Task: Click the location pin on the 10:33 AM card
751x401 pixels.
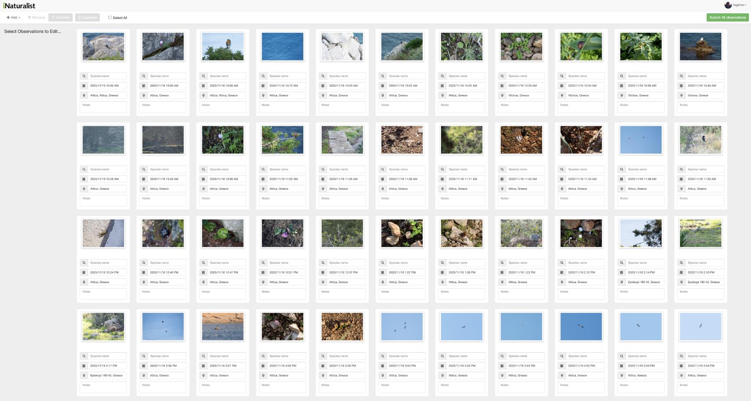Action: [502, 95]
